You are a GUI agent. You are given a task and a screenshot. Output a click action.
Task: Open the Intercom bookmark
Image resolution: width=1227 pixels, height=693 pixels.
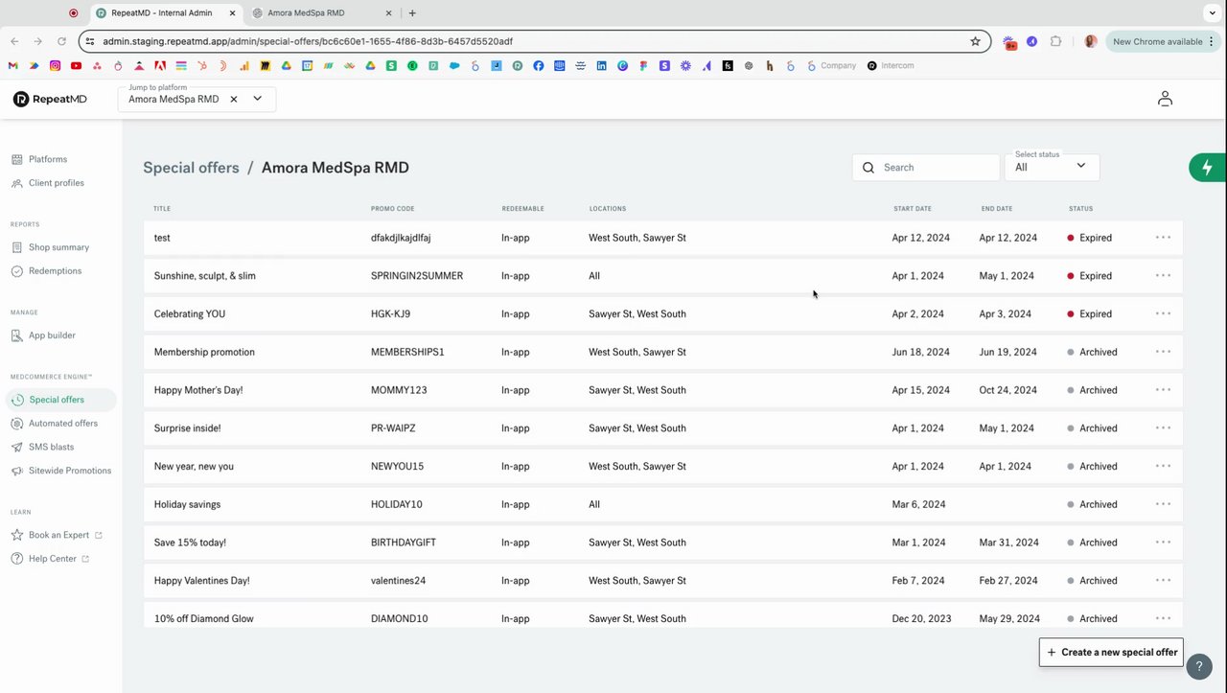coord(891,66)
